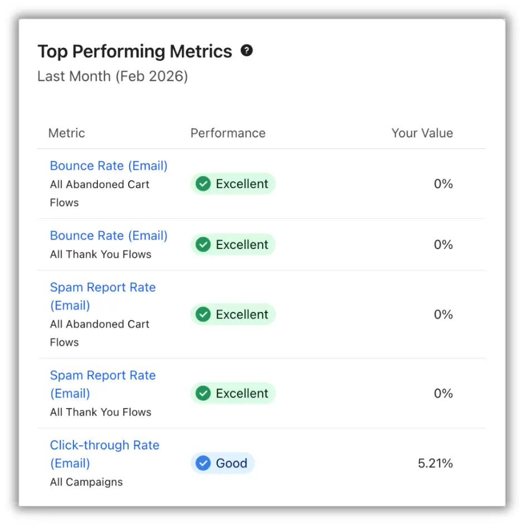Screen dimensions: 525x525
Task: Click the Top Performing Metrics title
Action: click(x=135, y=52)
